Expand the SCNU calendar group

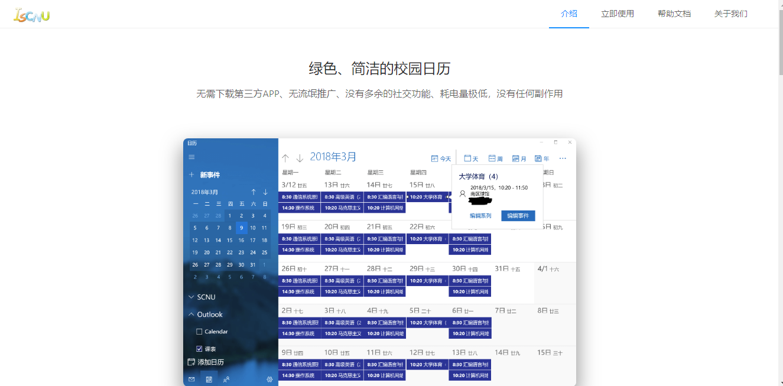click(x=191, y=297)
